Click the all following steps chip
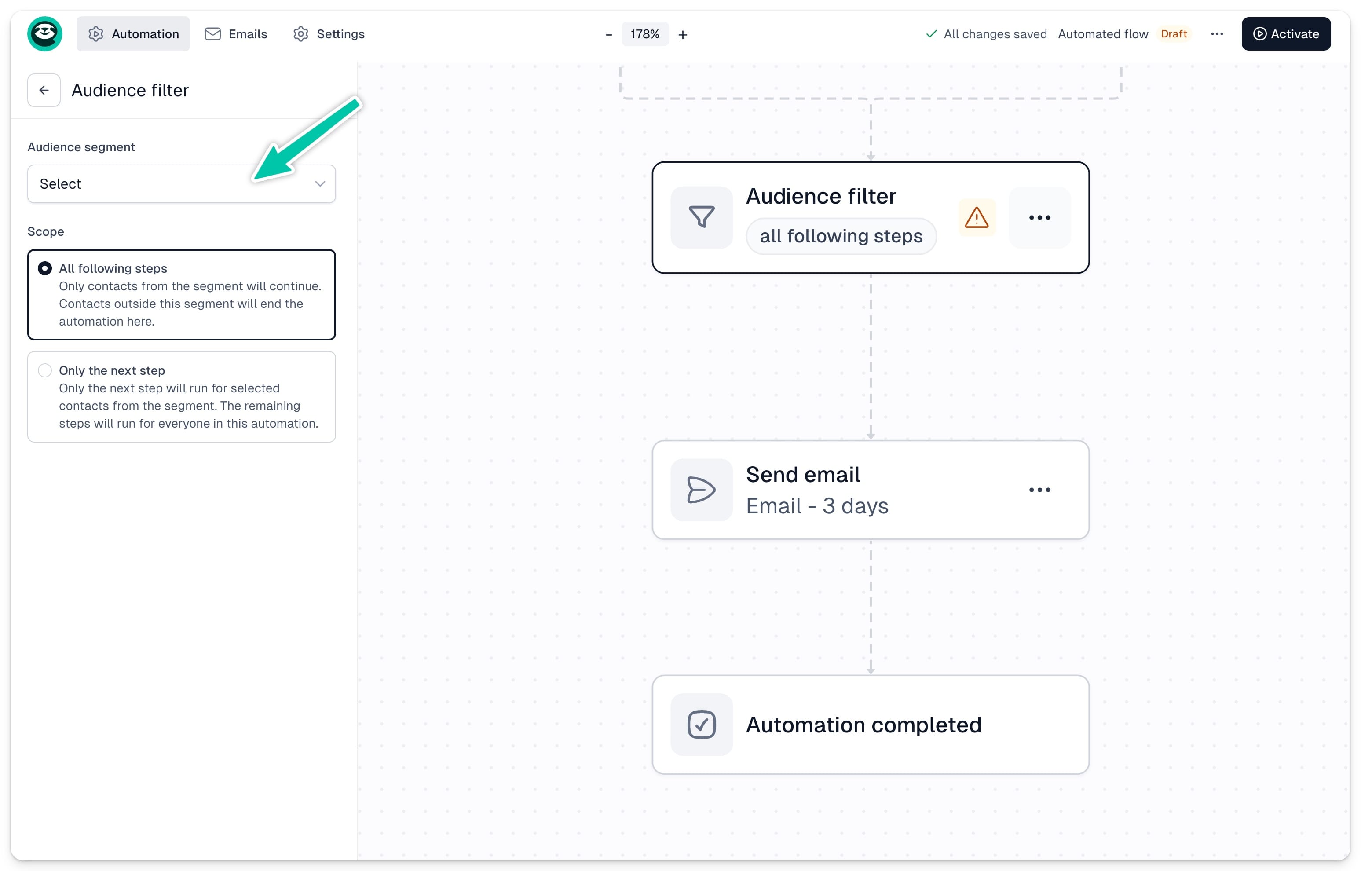Image resolution: width=1361 pixels, height=871 pixels. [841, 236]
